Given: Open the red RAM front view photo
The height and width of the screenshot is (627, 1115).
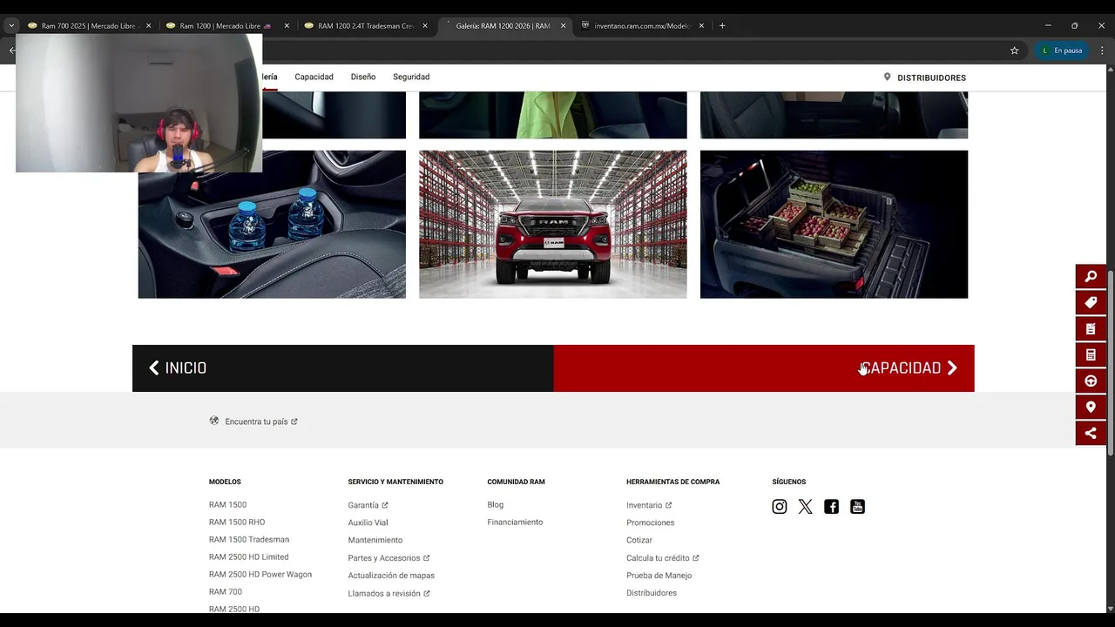Looking at the screenshot, I should (553, 225).
